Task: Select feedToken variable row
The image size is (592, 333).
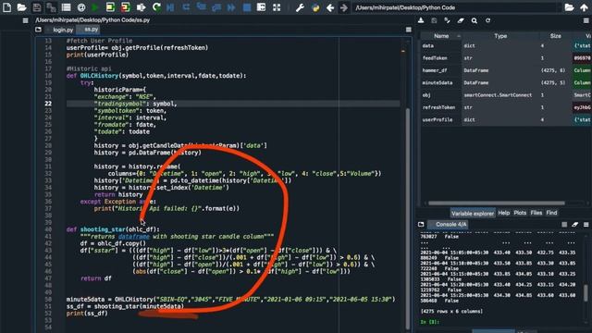Action: pos(506,58)
